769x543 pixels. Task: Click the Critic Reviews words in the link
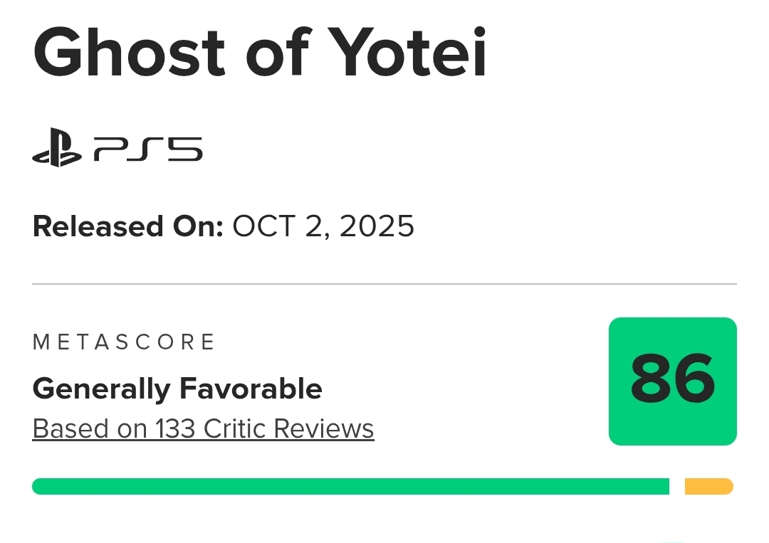pyautogui.click(x=288, y=428)
